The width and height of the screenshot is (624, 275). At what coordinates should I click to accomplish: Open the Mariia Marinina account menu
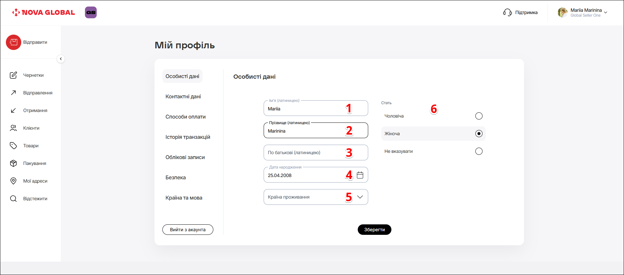pos(583,12)
